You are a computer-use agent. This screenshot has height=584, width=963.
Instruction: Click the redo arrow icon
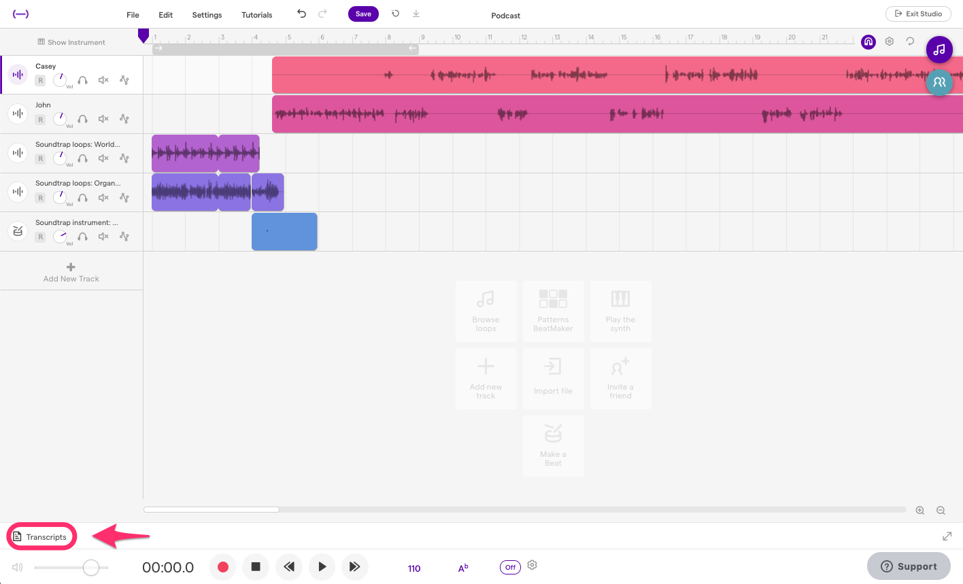[x=323, y=14]
